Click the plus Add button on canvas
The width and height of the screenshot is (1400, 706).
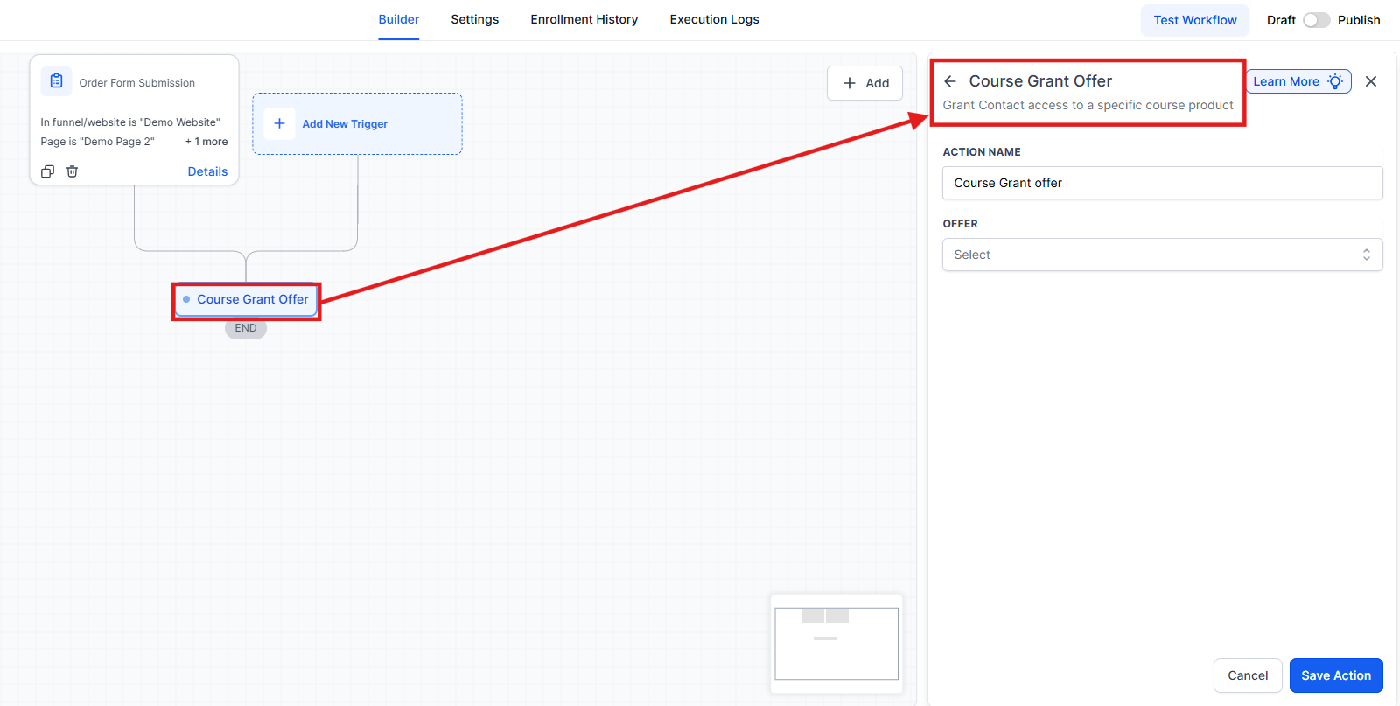pyautogui.click(x=864, y=83)
